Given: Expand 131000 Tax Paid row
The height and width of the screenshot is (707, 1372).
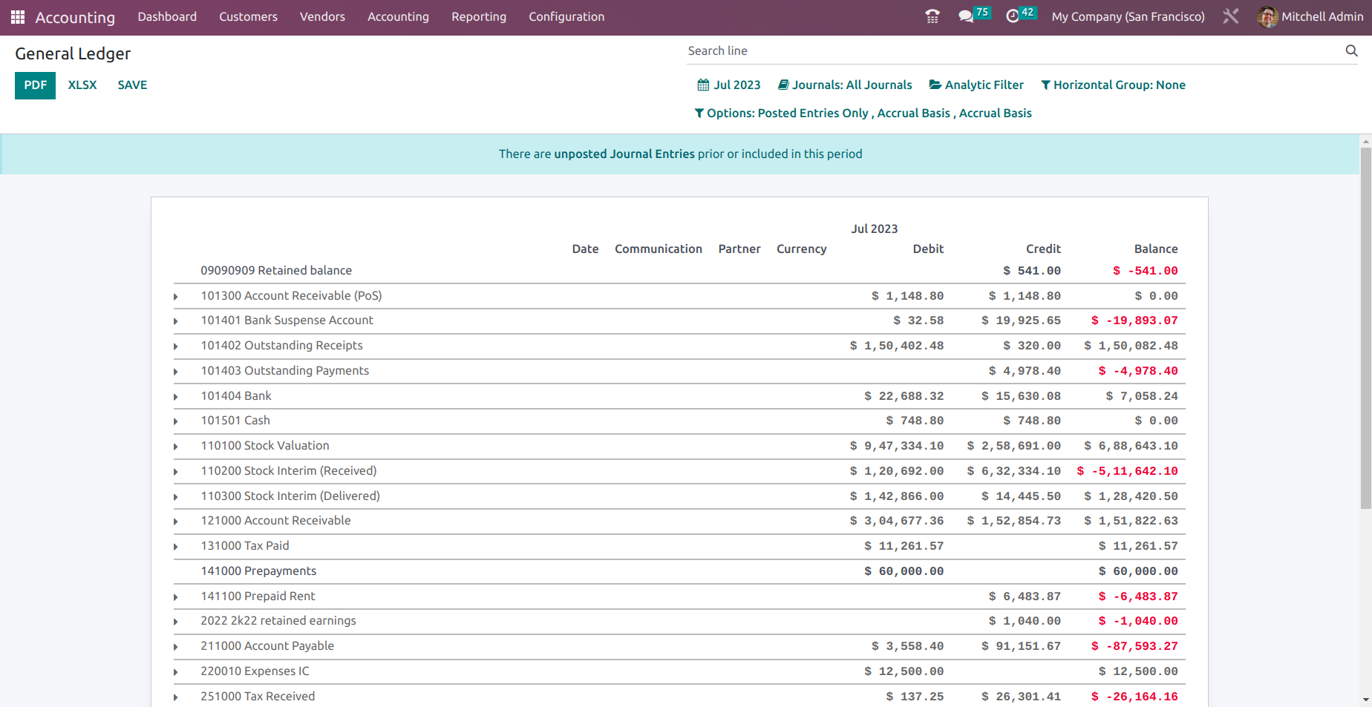Looking at the screenshot, I should click(176, 547).
